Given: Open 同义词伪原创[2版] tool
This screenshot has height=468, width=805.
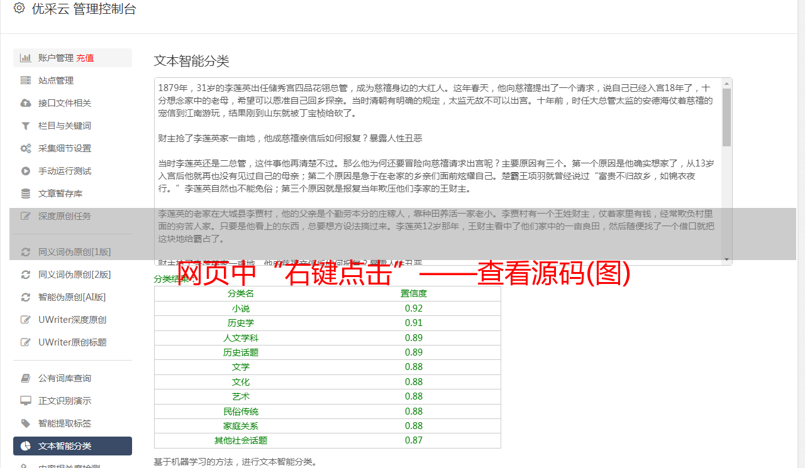Looking at the screenshot, I should pyautogui.click(x=72, y=275).
